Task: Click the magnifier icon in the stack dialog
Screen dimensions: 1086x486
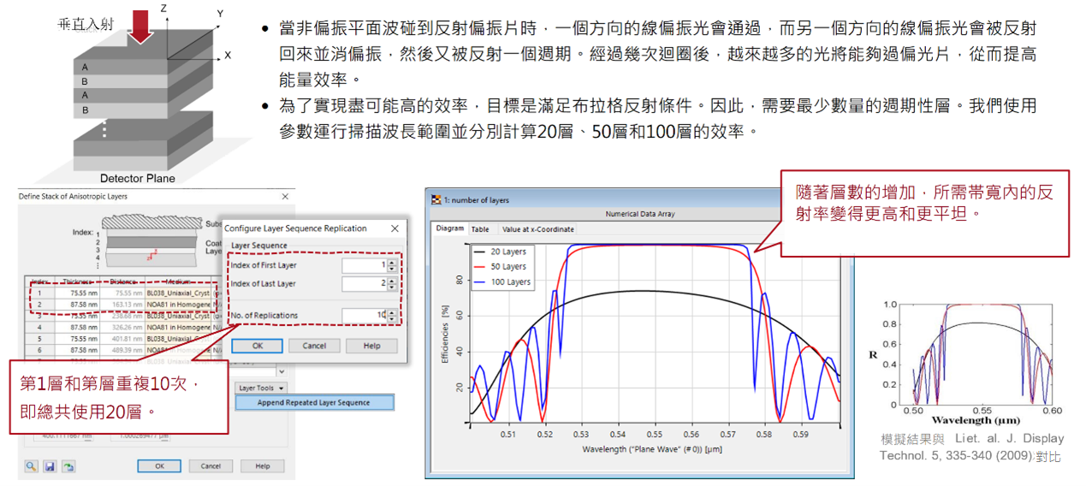Action: click(31, 466)
